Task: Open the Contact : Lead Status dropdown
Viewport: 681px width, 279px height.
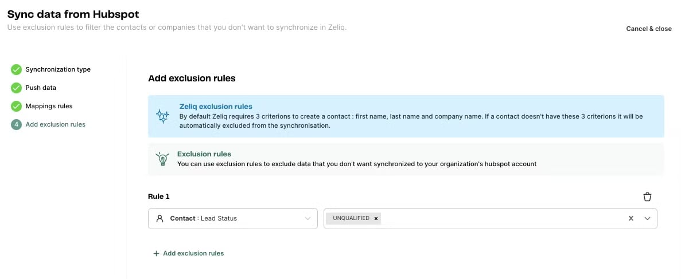Action: (x=232, y=218)
